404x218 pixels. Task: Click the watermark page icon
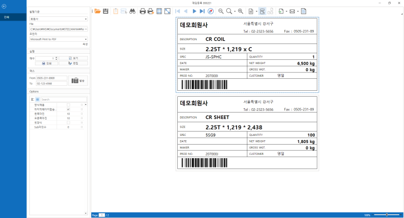tap(303, 11)
